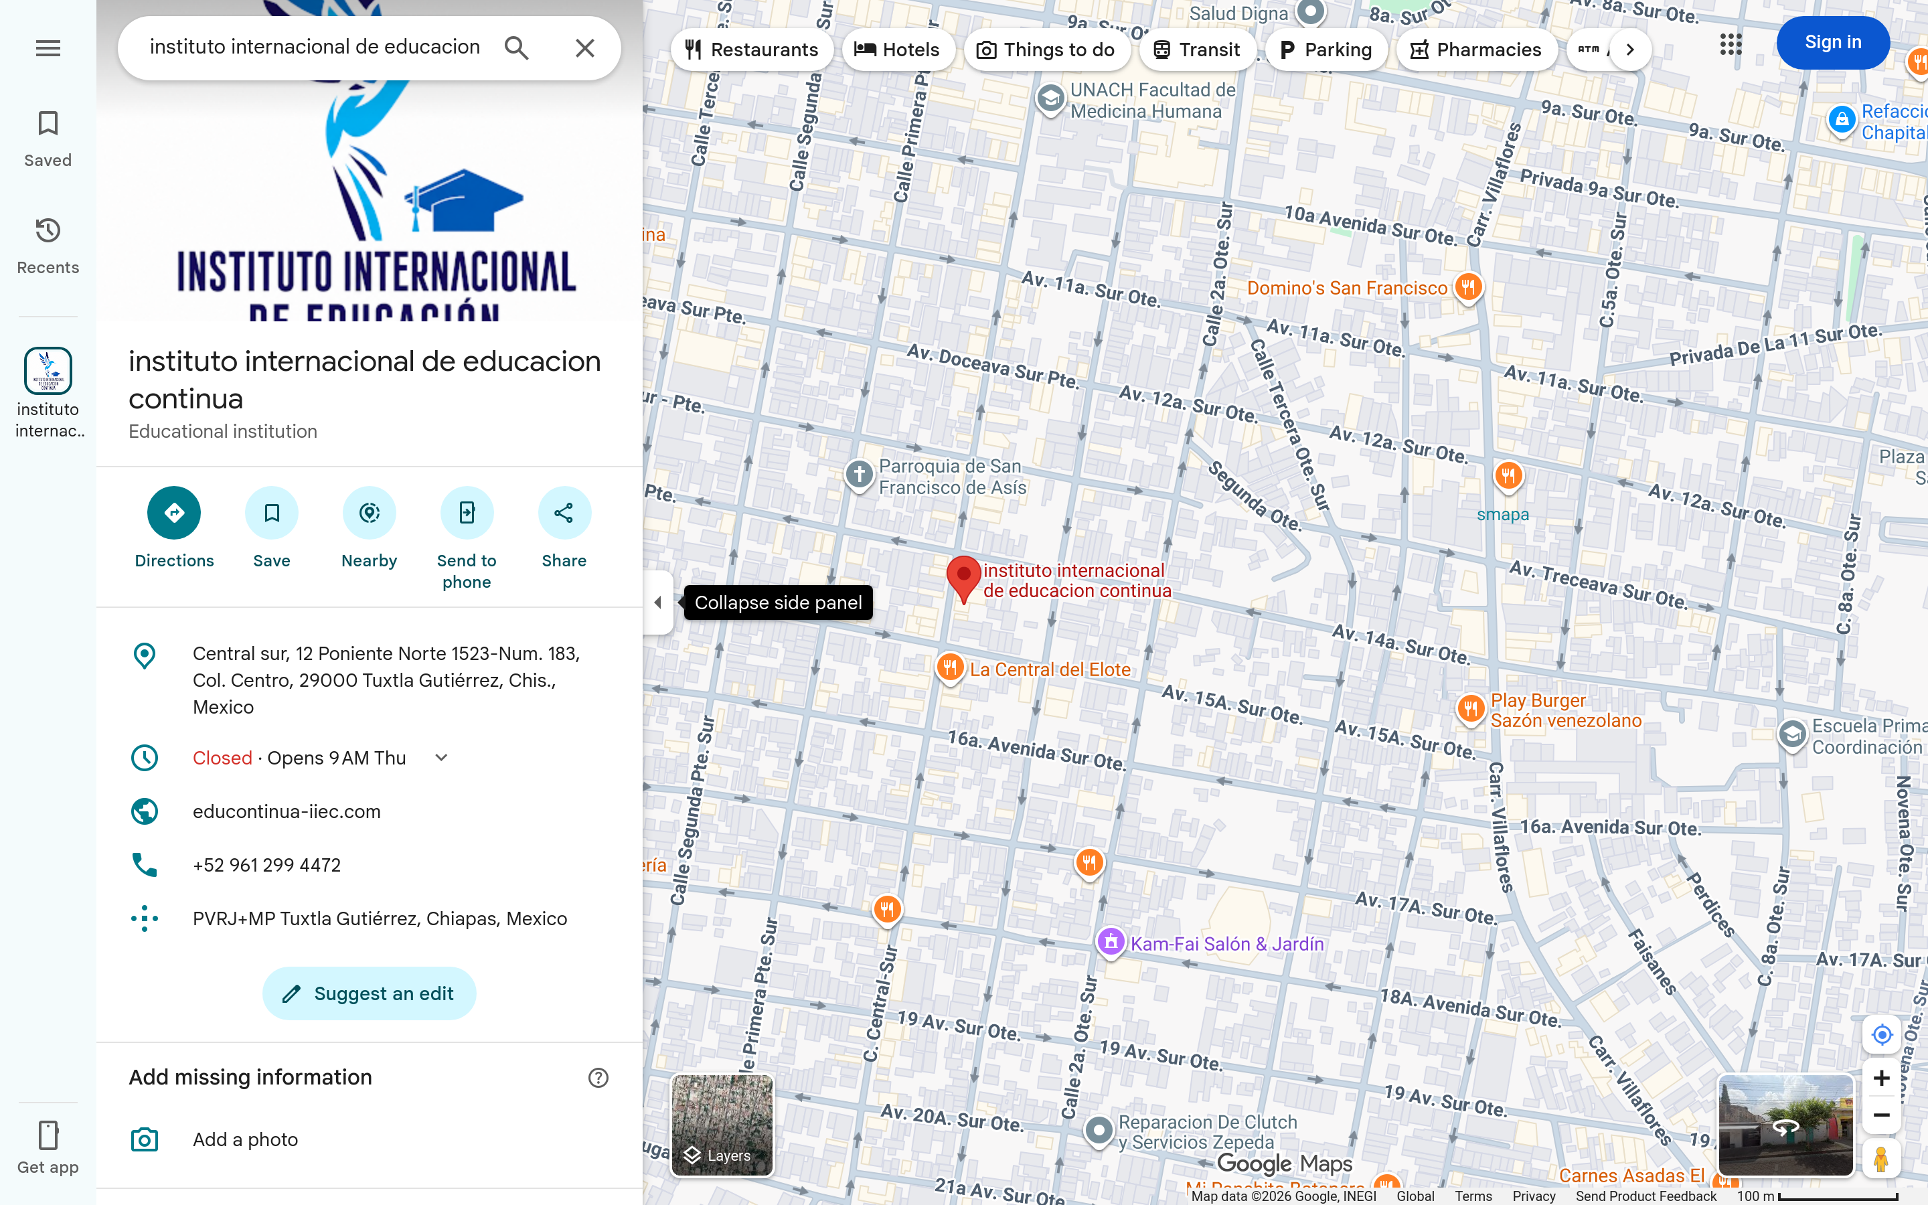Viewport: 1928px width, 1205px height.
Task: Filter map by Pharmacies
Action: point(1475,50)
